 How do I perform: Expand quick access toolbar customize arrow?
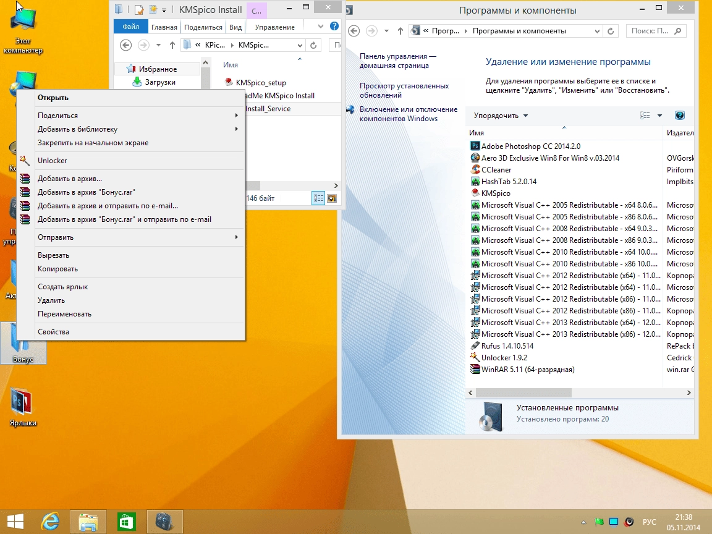(x=164, y=9)
